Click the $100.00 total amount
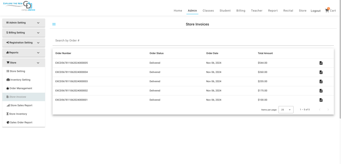Screen dimensions: 341x164 (263, 100)
